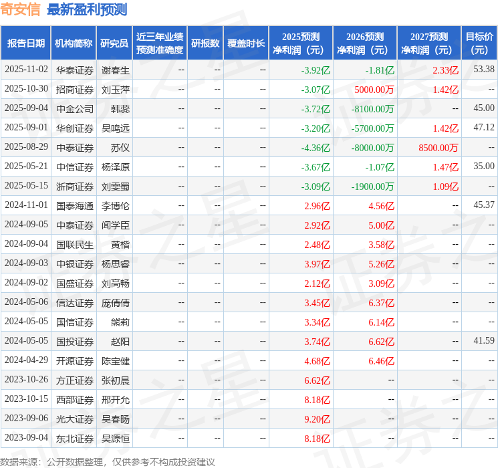Click the 近三年业绩预测准确度 column header

[x=159, y=43]
